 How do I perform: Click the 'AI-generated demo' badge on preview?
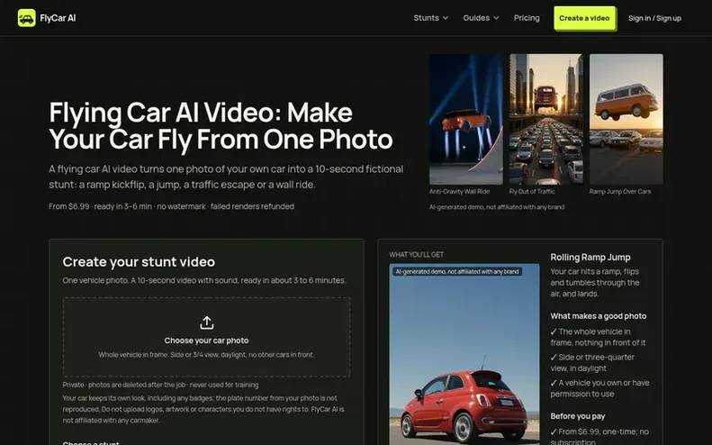(457, 272)
